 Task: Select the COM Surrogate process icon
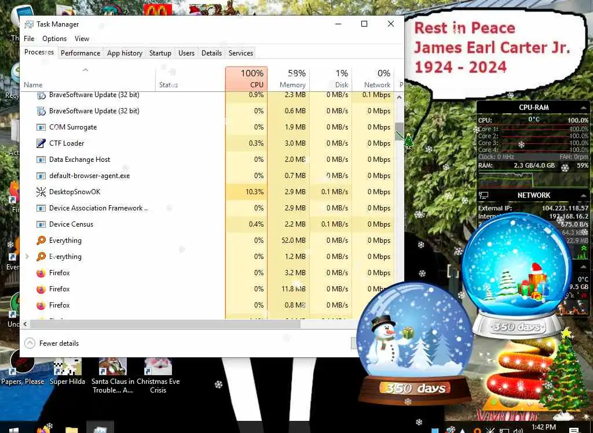[x=41, y=127]
